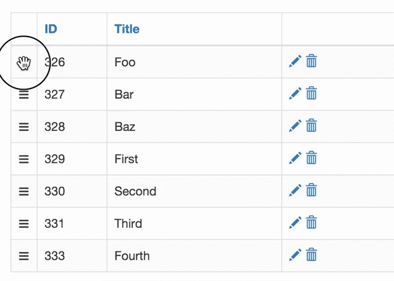The width and height of the screenshot is (394, 281).
Task: Select the drag handle for row 330
Action: click(x=24, y=191)
